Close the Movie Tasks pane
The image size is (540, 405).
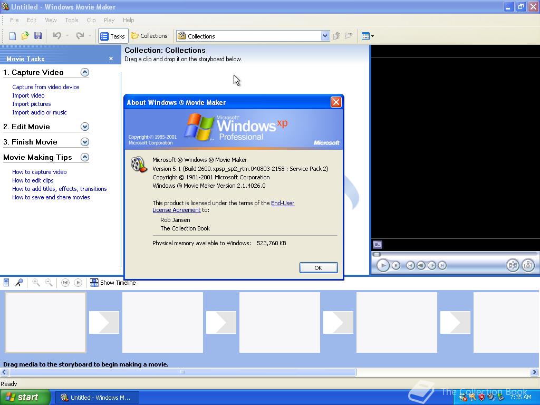(x=111, y=59)
